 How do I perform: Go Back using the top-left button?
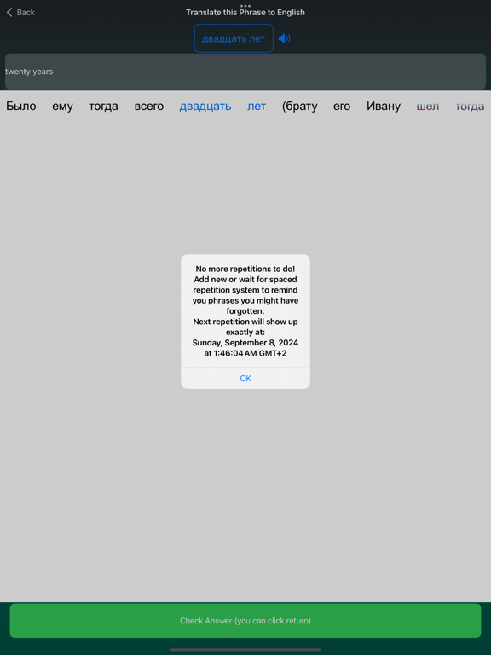(20, 13)
